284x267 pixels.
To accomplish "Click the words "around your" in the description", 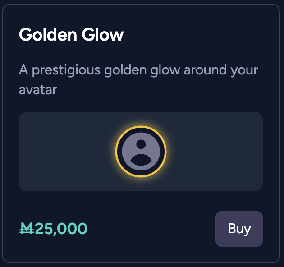I will click(220, 70).
